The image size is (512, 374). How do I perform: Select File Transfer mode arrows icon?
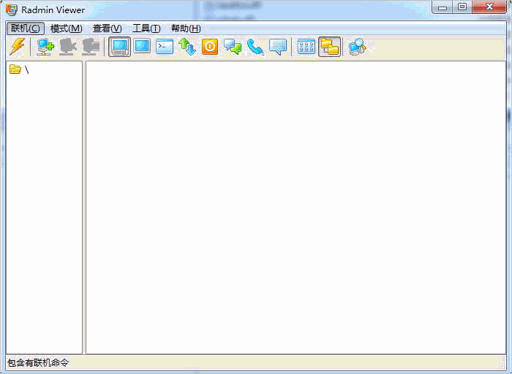[x=187, y=47]
